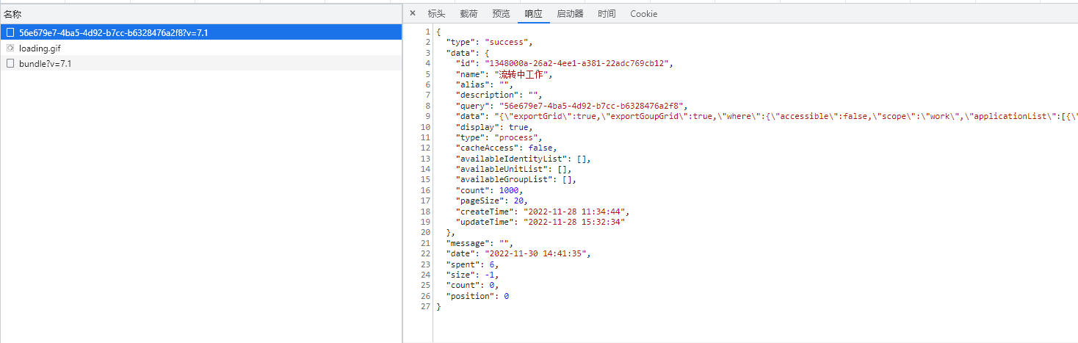Click the exportGrid data string line
This screenshot has height=343, width=1078.
(767, 117)
